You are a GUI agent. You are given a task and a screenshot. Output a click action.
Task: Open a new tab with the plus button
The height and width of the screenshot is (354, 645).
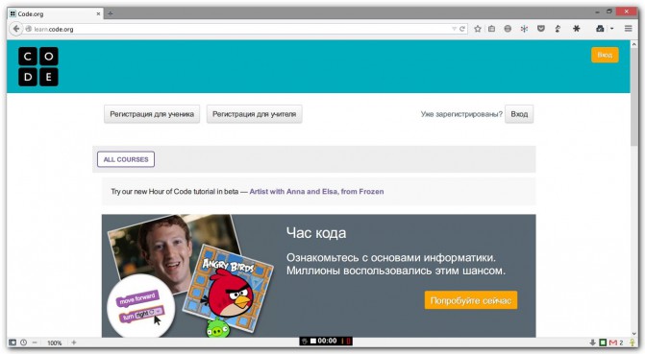pos(110,13)
